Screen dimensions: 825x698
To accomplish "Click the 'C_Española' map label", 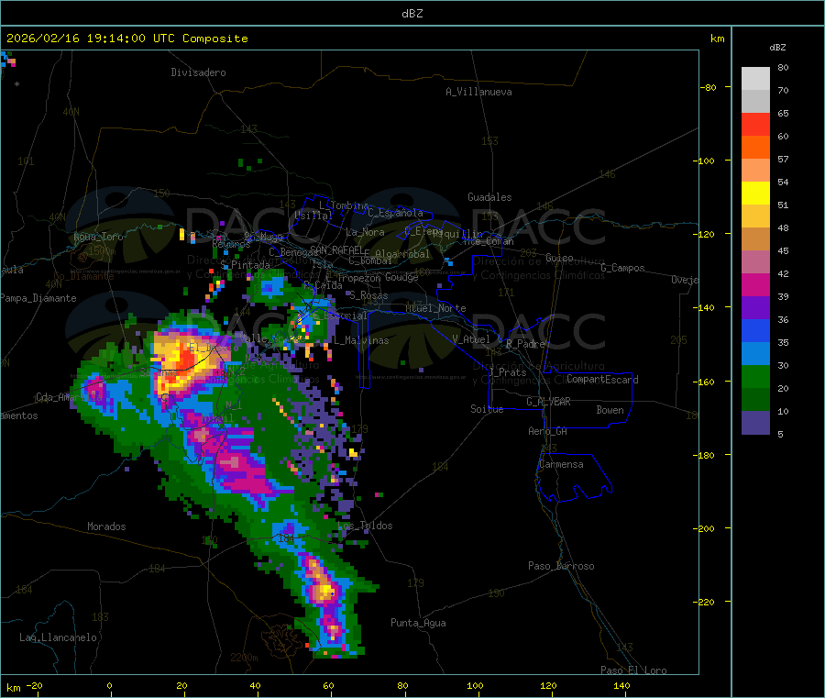I will point(395,213).
